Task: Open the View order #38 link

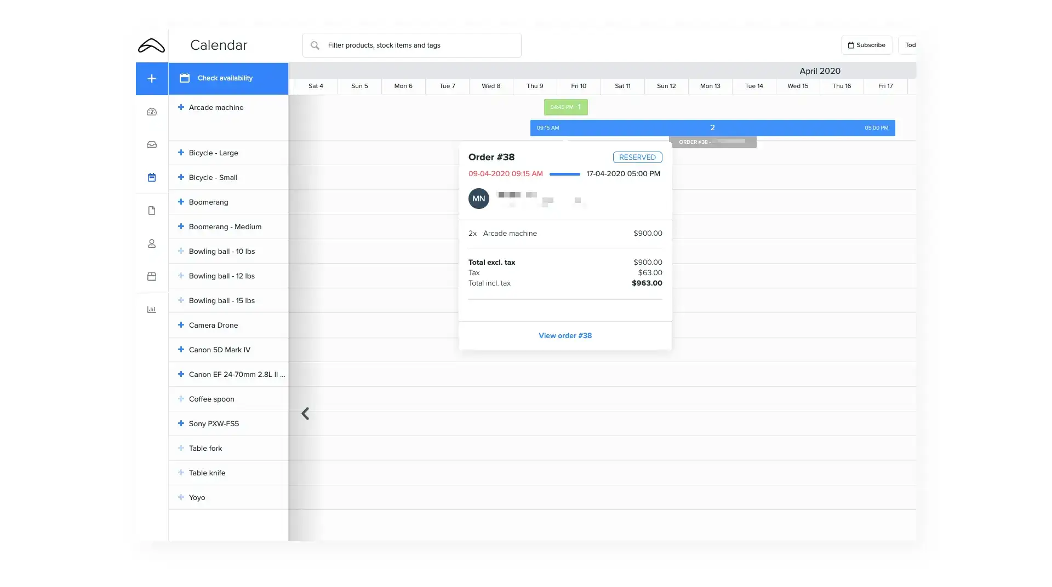Action: point(565,335)
